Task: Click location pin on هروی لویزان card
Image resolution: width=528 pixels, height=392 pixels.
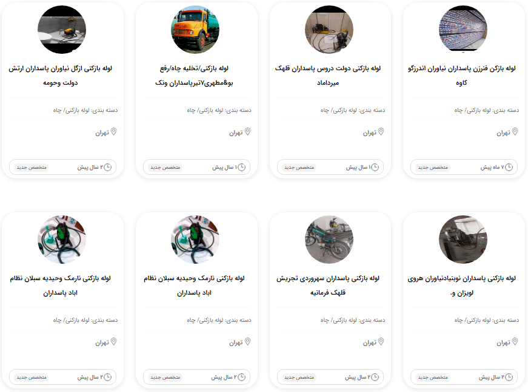Action: (x=515, y=342)
